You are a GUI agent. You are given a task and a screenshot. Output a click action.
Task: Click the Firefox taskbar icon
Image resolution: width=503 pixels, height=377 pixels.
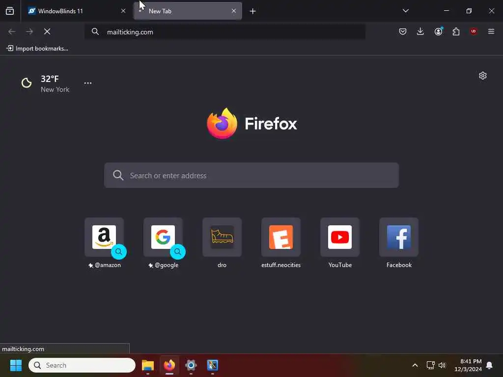[169, 365]
